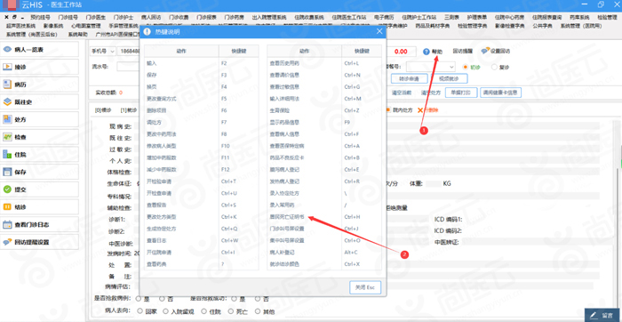Select 其他 for 病人去向
This screenshot has height=322, width=622.
click(257, 311)
